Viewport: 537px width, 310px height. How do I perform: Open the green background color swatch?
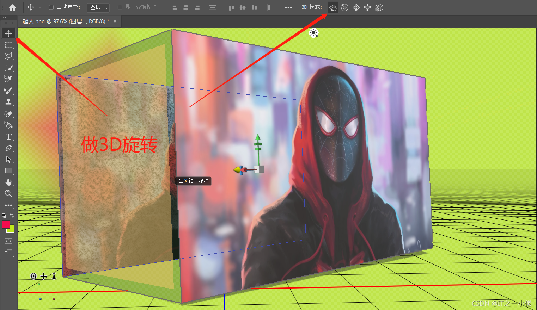pos(12,230)
